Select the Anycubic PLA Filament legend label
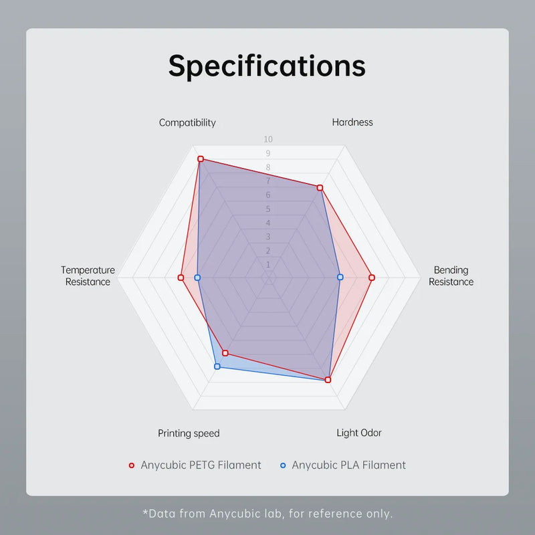The width and height of the screenshot is (535, 535). 348,465
